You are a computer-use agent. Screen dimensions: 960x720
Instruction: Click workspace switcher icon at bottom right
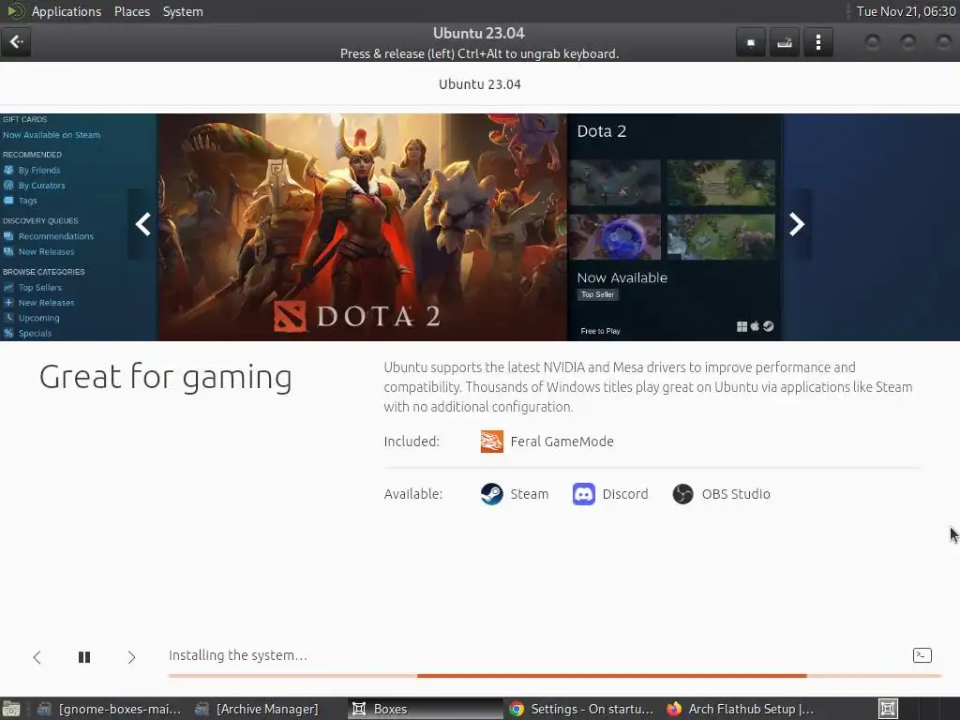pyautogui.click(x=888, y=709)
